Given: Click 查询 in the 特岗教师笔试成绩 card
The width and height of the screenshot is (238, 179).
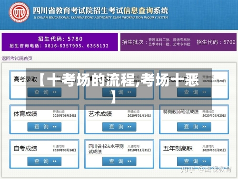Looking at the screenshot, I should [x=194, y=127].
